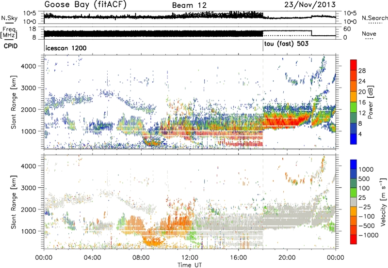This screenshot has height=268, width=388.
Task: Click the 'Time UT' axis title
Action: pos(190,265)
